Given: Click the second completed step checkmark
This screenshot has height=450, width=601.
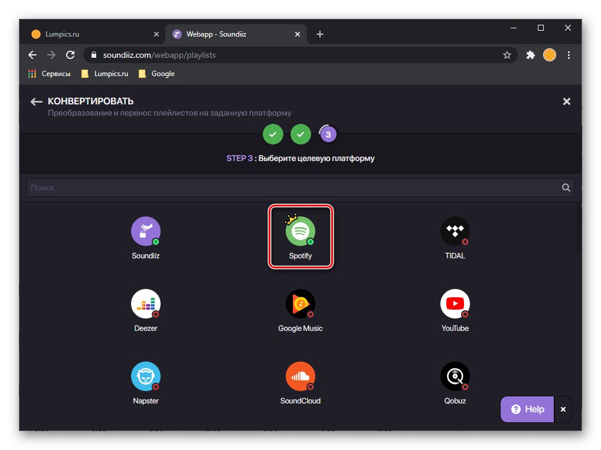Looking at the screenshot, I should click(x=300, y=134).
